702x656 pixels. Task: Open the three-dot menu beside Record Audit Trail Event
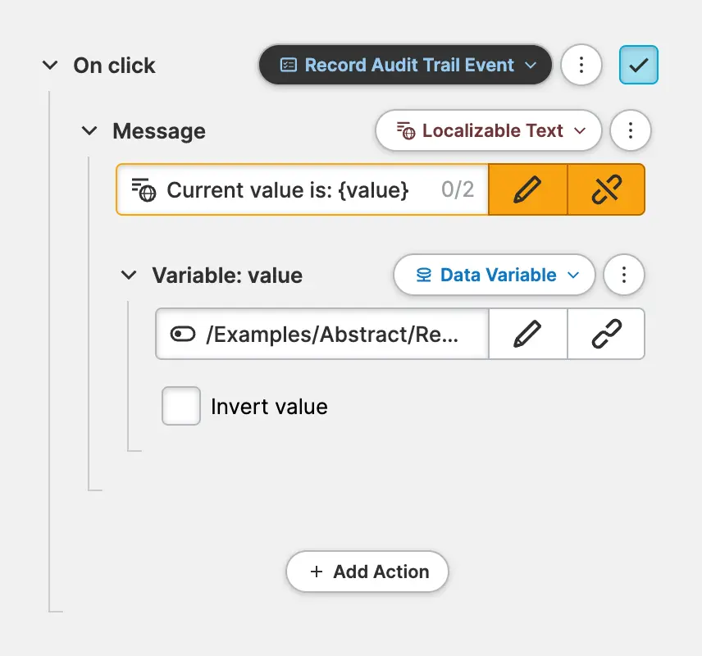tap(581, 65)
